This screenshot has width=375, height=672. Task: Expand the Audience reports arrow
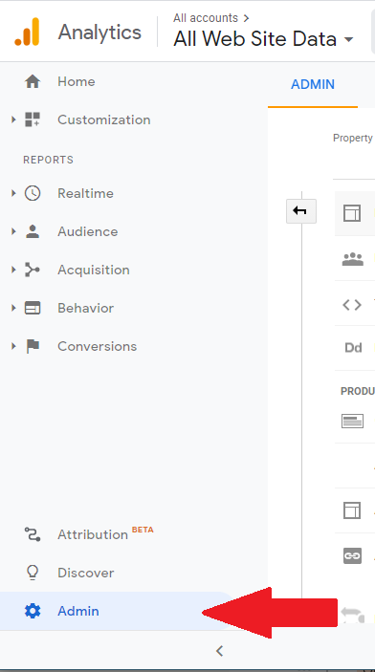coord(13,231)
